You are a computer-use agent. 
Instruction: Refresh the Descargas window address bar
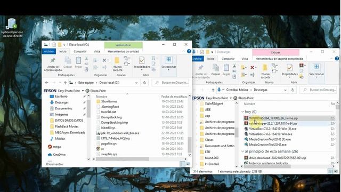point(293,90)
